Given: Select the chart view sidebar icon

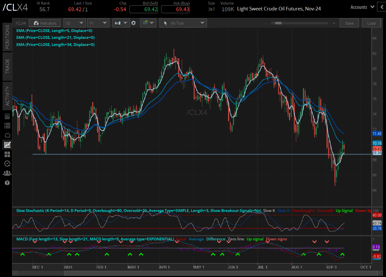Looking at the screenshot, I should pos(7,145).
